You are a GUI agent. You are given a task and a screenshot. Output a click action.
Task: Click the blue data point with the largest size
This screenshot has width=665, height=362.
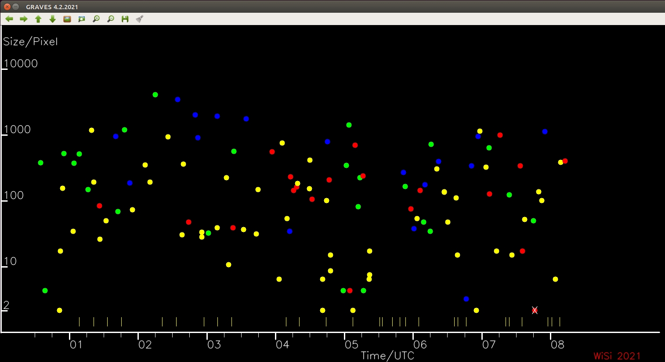point(177,99)
